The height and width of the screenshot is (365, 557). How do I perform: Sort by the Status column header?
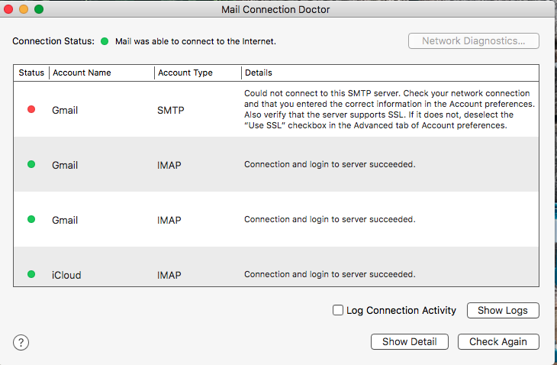tap(31, 73)
